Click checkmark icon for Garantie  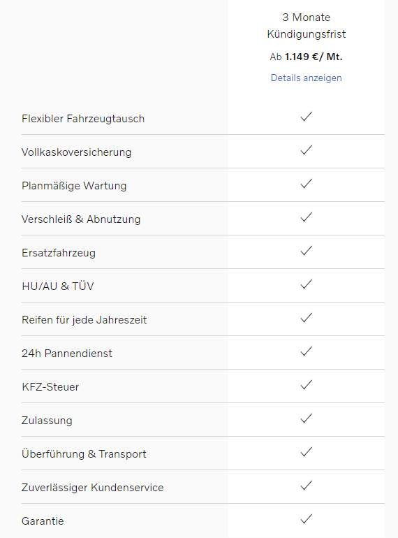[x=307, y=518]
